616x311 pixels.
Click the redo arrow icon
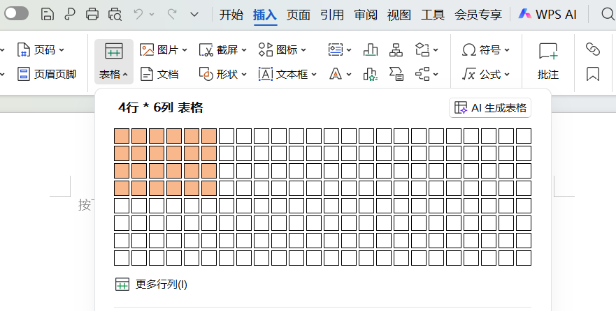[172, 14]
